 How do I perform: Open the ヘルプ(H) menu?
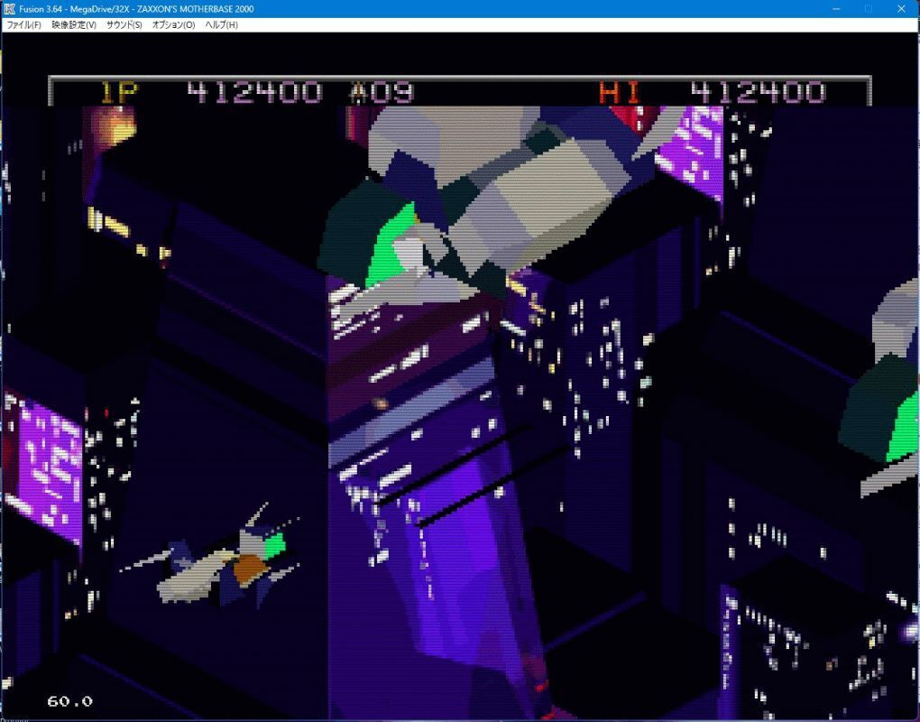[x=221, y=24]
